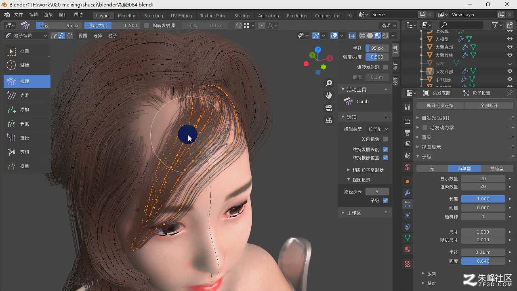Set children type to 插值型
This screenshot has width=517, height=291.
[x=497, y=169]
